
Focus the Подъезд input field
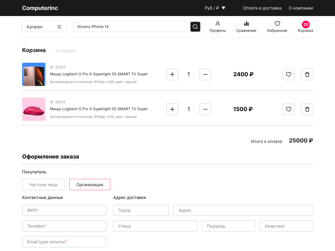(228, 226)
